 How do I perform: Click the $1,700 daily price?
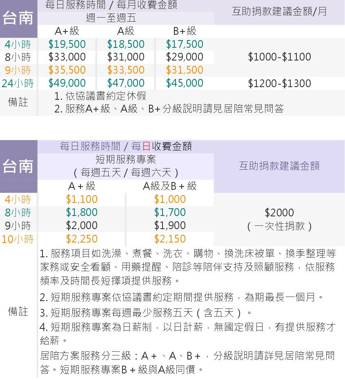[x=170, y=212]
